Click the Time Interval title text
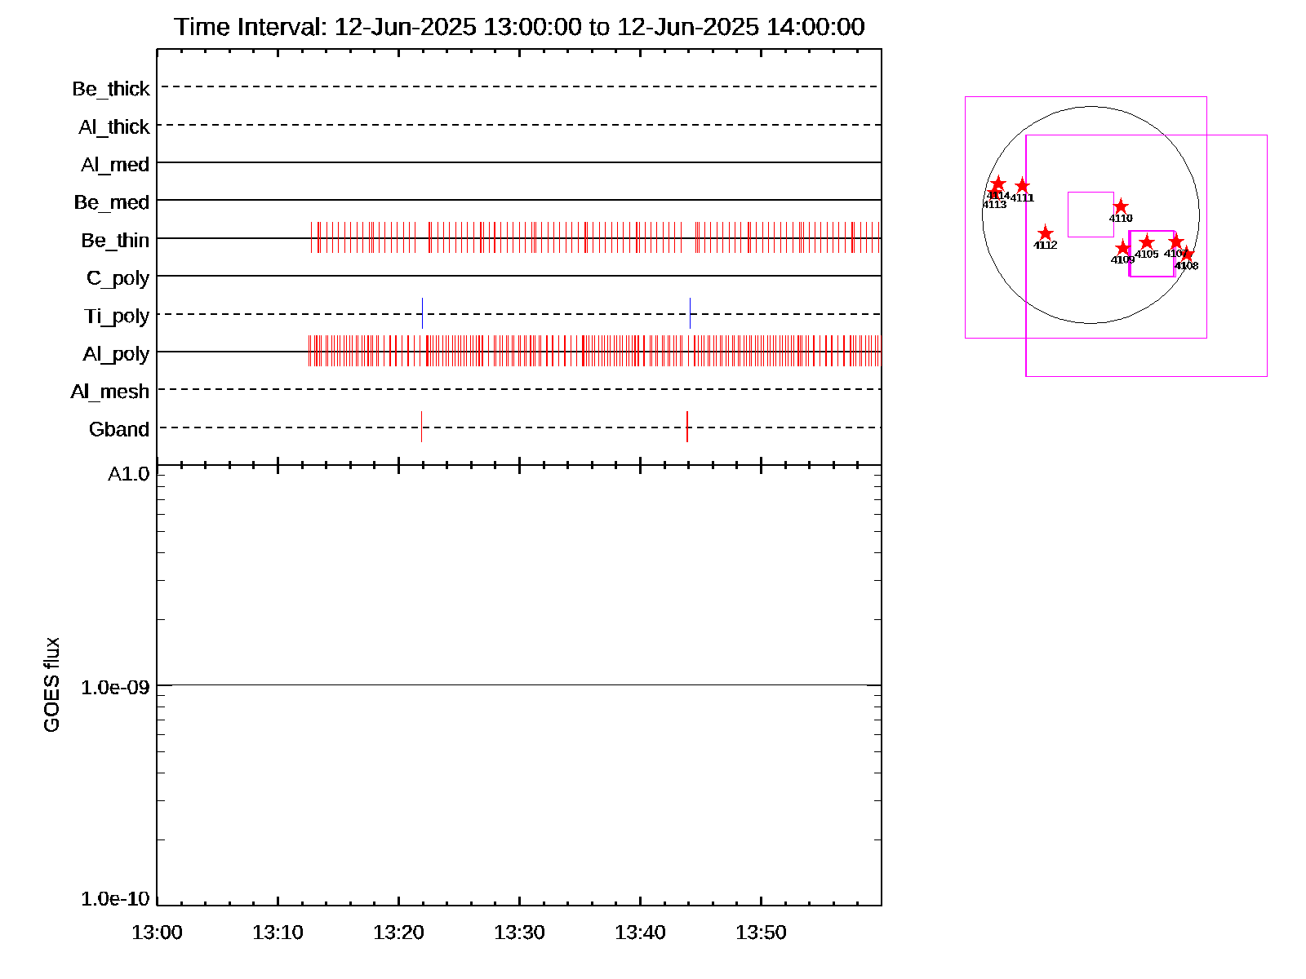 coord(519,27)
